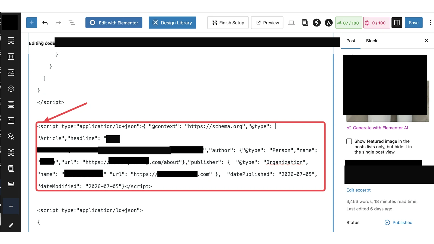Open the laptop device view selector
434x244 pixels.
coord(291,23)
